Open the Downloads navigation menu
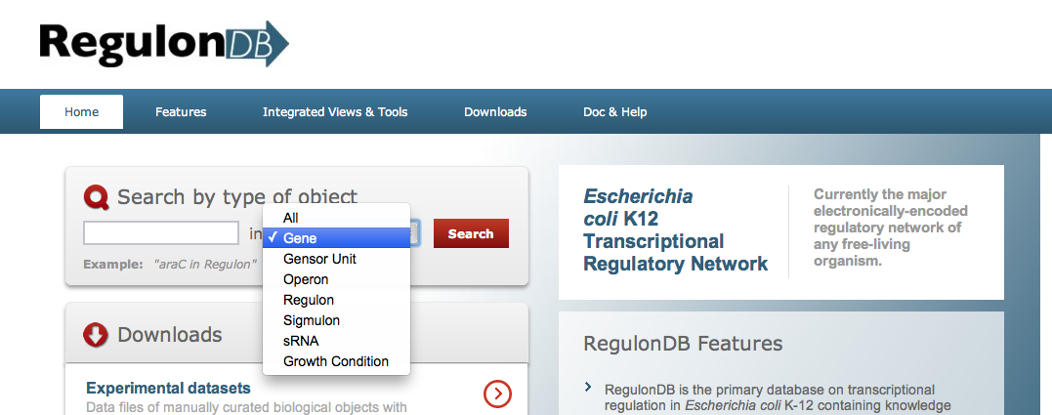 [x=495, y=112]
